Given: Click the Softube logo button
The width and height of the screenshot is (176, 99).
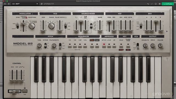Looking at the screenshot, I should (x=168, y=4).
